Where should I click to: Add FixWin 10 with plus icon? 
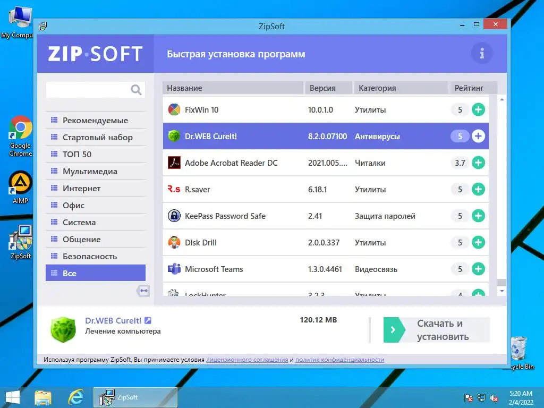tap(478, 109)
